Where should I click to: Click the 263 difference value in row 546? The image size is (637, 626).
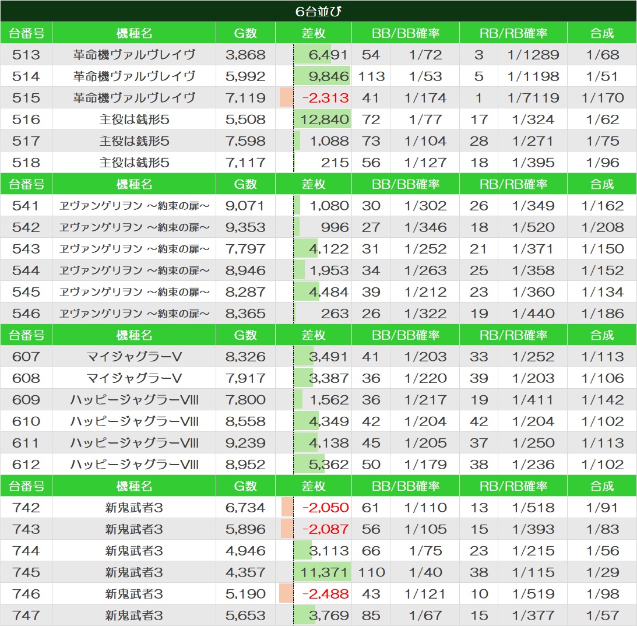[x=335, y=313]
